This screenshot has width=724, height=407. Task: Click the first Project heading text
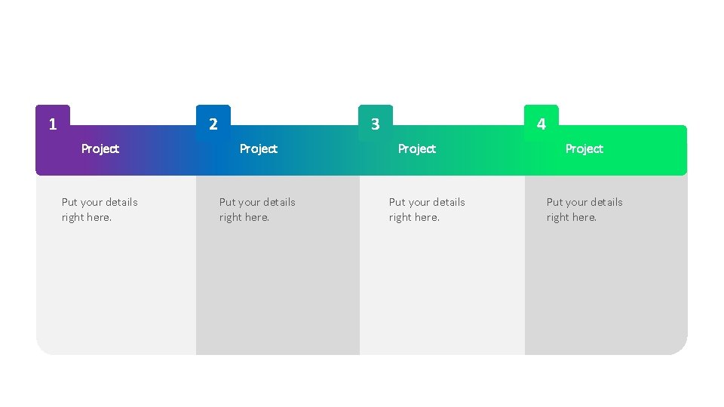(x=100, y=148)
